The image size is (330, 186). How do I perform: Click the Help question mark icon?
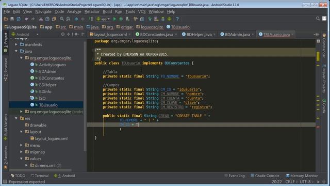177,19
